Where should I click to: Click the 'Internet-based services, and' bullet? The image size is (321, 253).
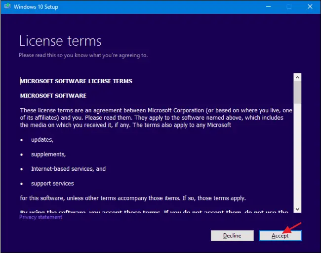[68, 169]
